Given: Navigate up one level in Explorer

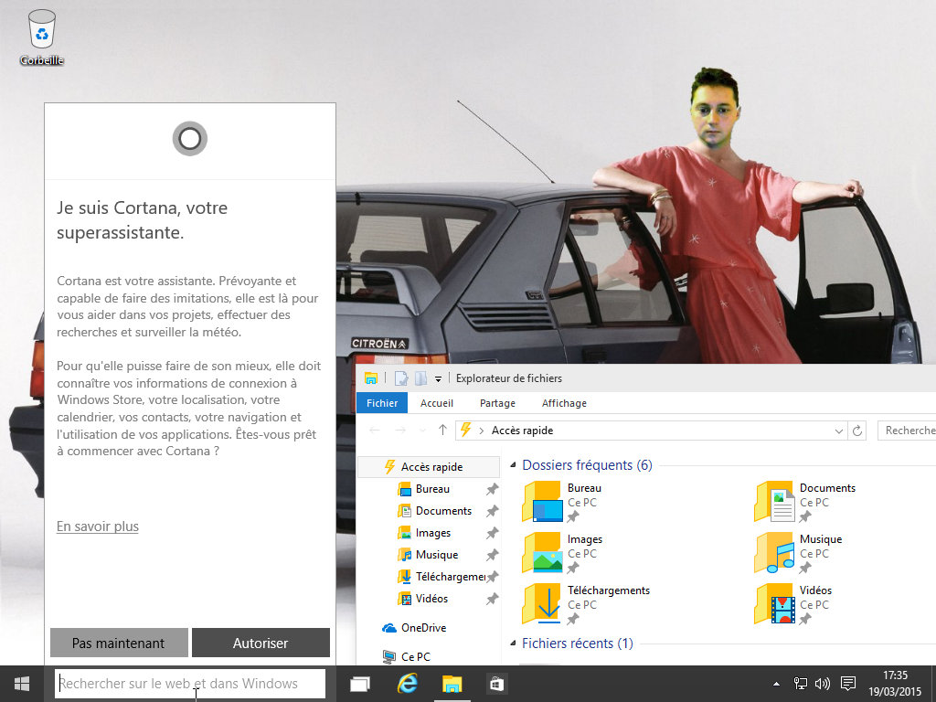Looking at the screenshot, I should point(442,430).
